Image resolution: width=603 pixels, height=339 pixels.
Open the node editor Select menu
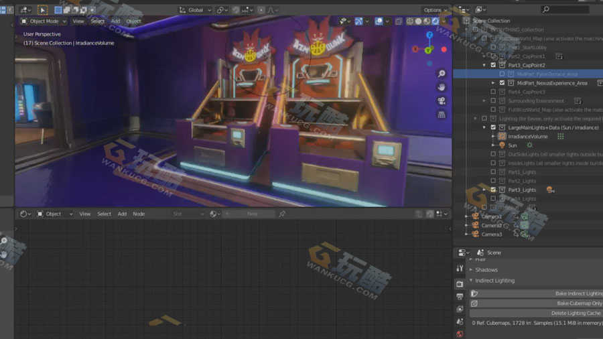pyautogui.click(x=104, y=214)
